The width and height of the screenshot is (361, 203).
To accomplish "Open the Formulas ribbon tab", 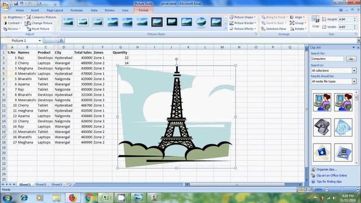I will point(77,10).
